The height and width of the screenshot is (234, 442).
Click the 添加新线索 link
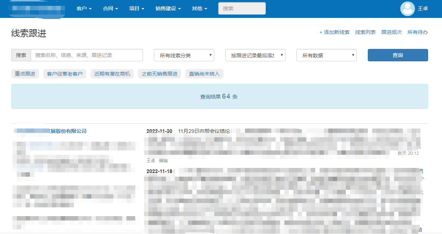pyautogui.click(x=334, y=32)
